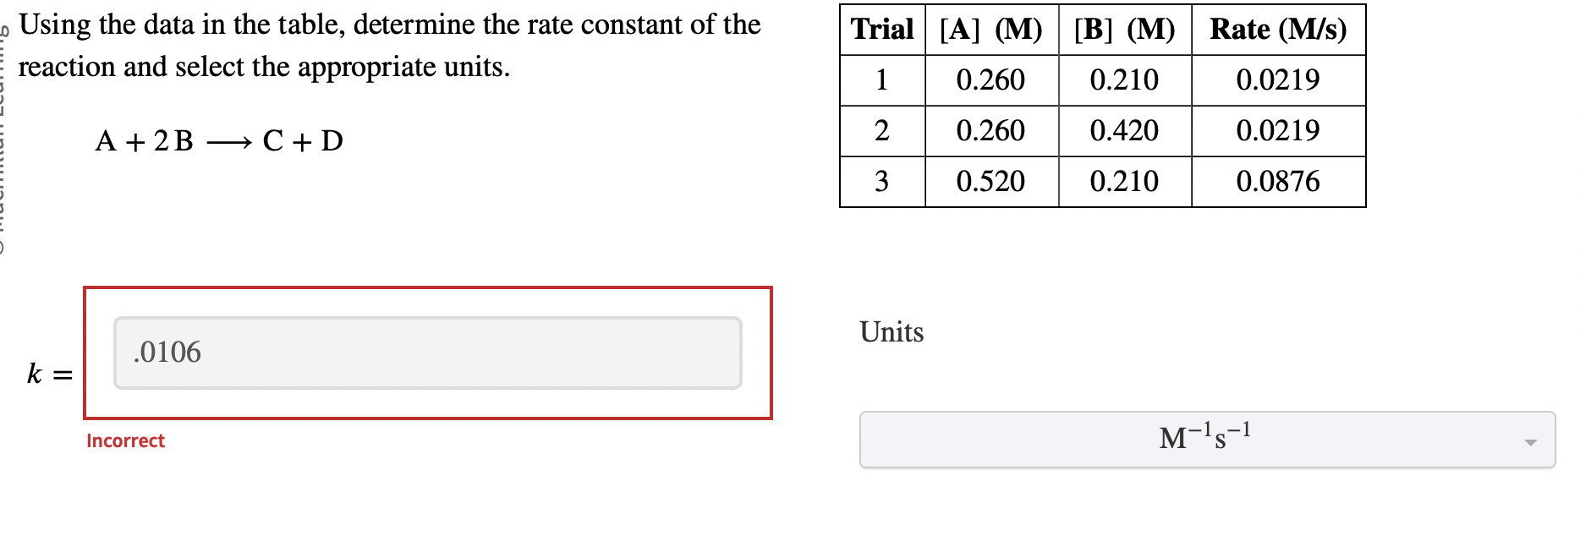Click the Units section label
The width and height of the screenshot is (1580, 536).
[x=889, y=332]
